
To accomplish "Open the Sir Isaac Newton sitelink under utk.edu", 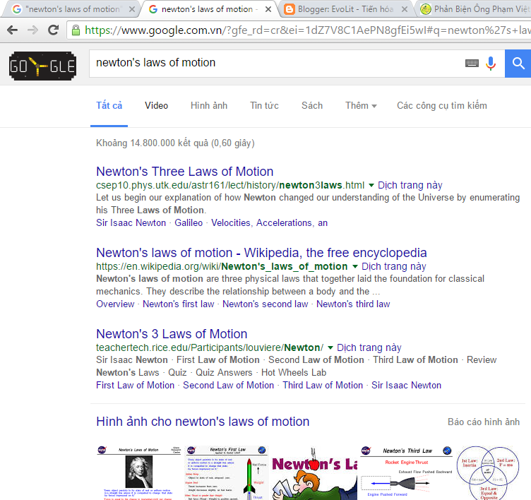I will click(x=131, y=223).
